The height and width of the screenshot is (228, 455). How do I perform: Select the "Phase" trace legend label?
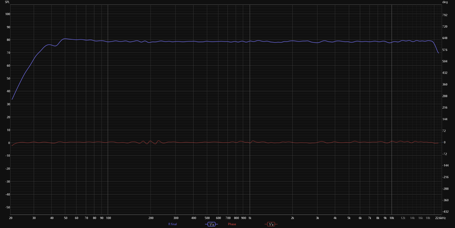coord(232,224)
